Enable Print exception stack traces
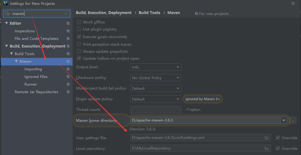The height and width of the screenshot is (155, 301). click(79, 44)
